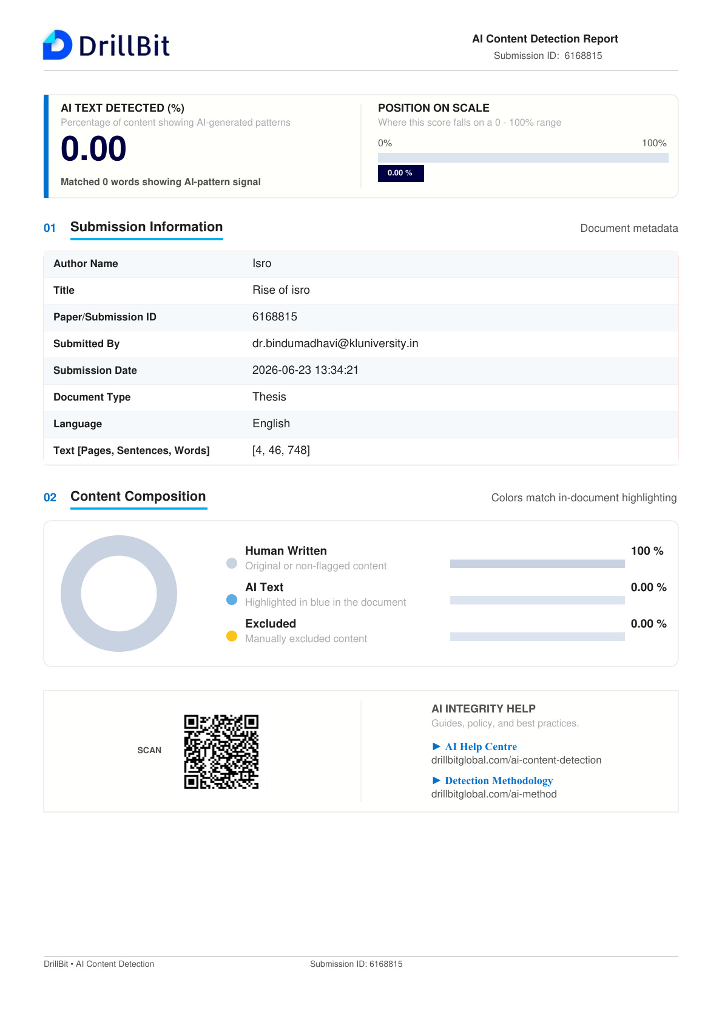Screen dimensions: 722x1022
Task: Click the Excluded yellow legend dot
Action: point(232,636)
